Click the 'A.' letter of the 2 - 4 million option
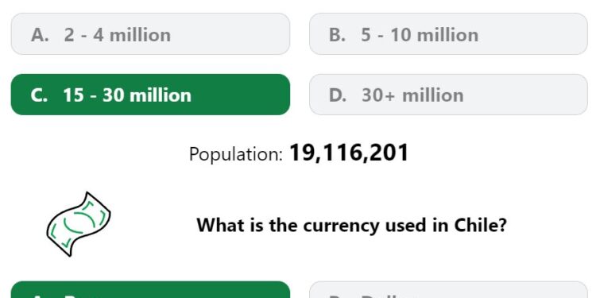This screenshot has height=298, width=596. point(40,35)
